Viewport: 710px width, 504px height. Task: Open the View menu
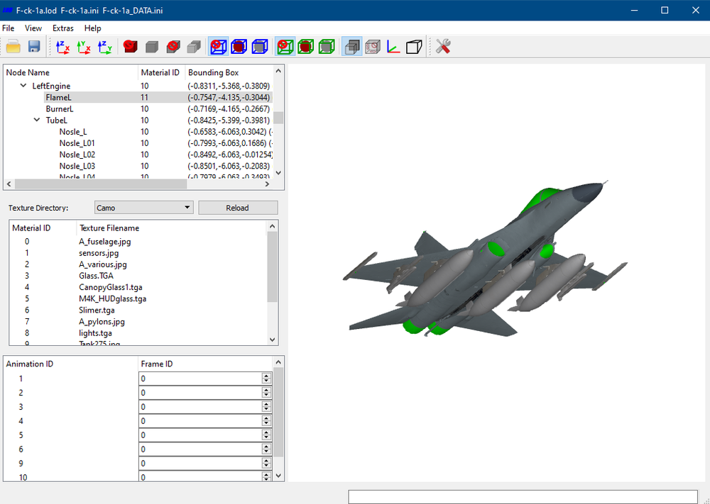click(x=33, y=28)
